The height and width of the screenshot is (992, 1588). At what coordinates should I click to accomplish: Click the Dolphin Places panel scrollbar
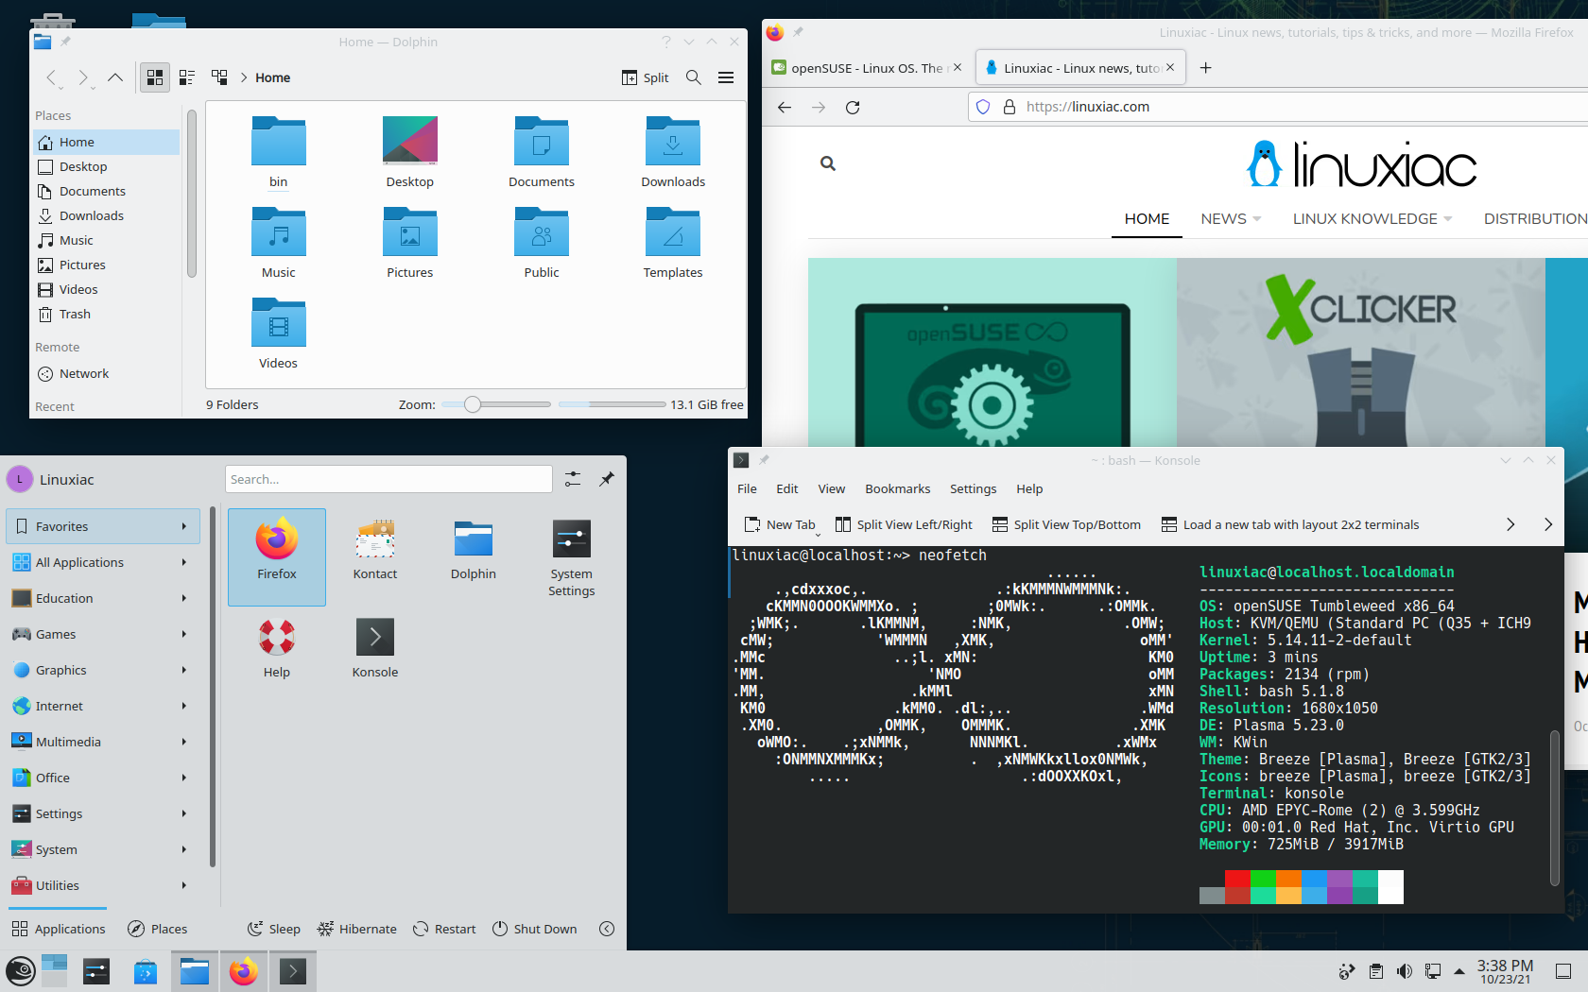click(192, 194)
